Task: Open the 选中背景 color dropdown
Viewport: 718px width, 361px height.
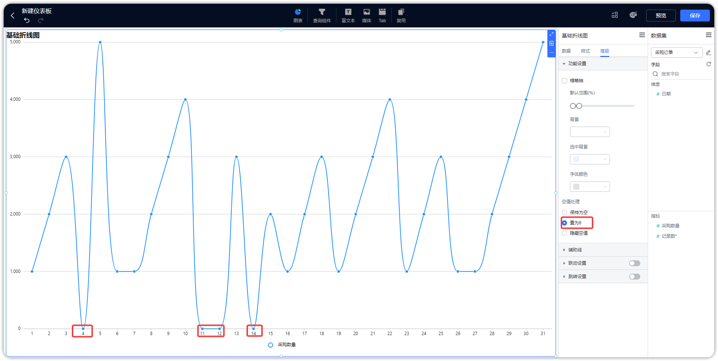Action: click(x=590, y=159)
